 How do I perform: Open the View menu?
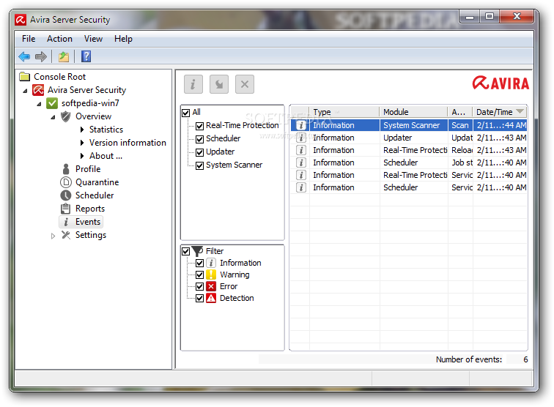(x=93, y=39)
